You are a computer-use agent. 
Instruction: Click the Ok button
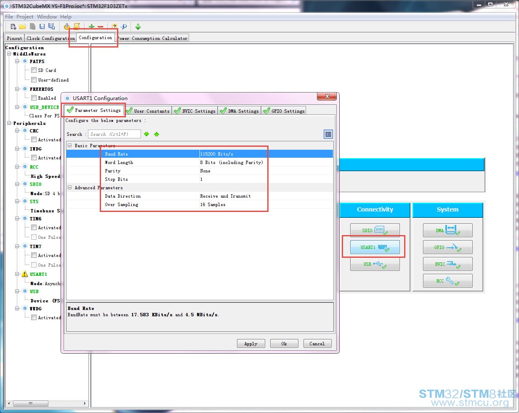[x=284, y=344]
